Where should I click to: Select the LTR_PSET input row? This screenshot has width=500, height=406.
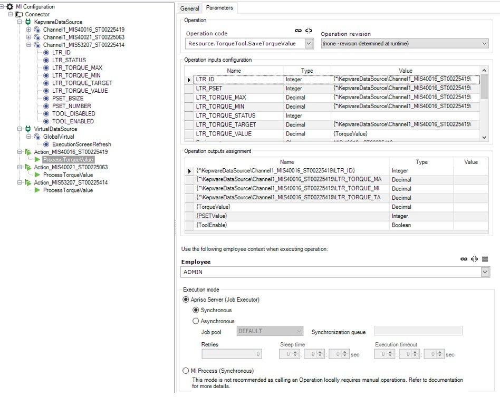pyautogui.click(x=332, y=88)
